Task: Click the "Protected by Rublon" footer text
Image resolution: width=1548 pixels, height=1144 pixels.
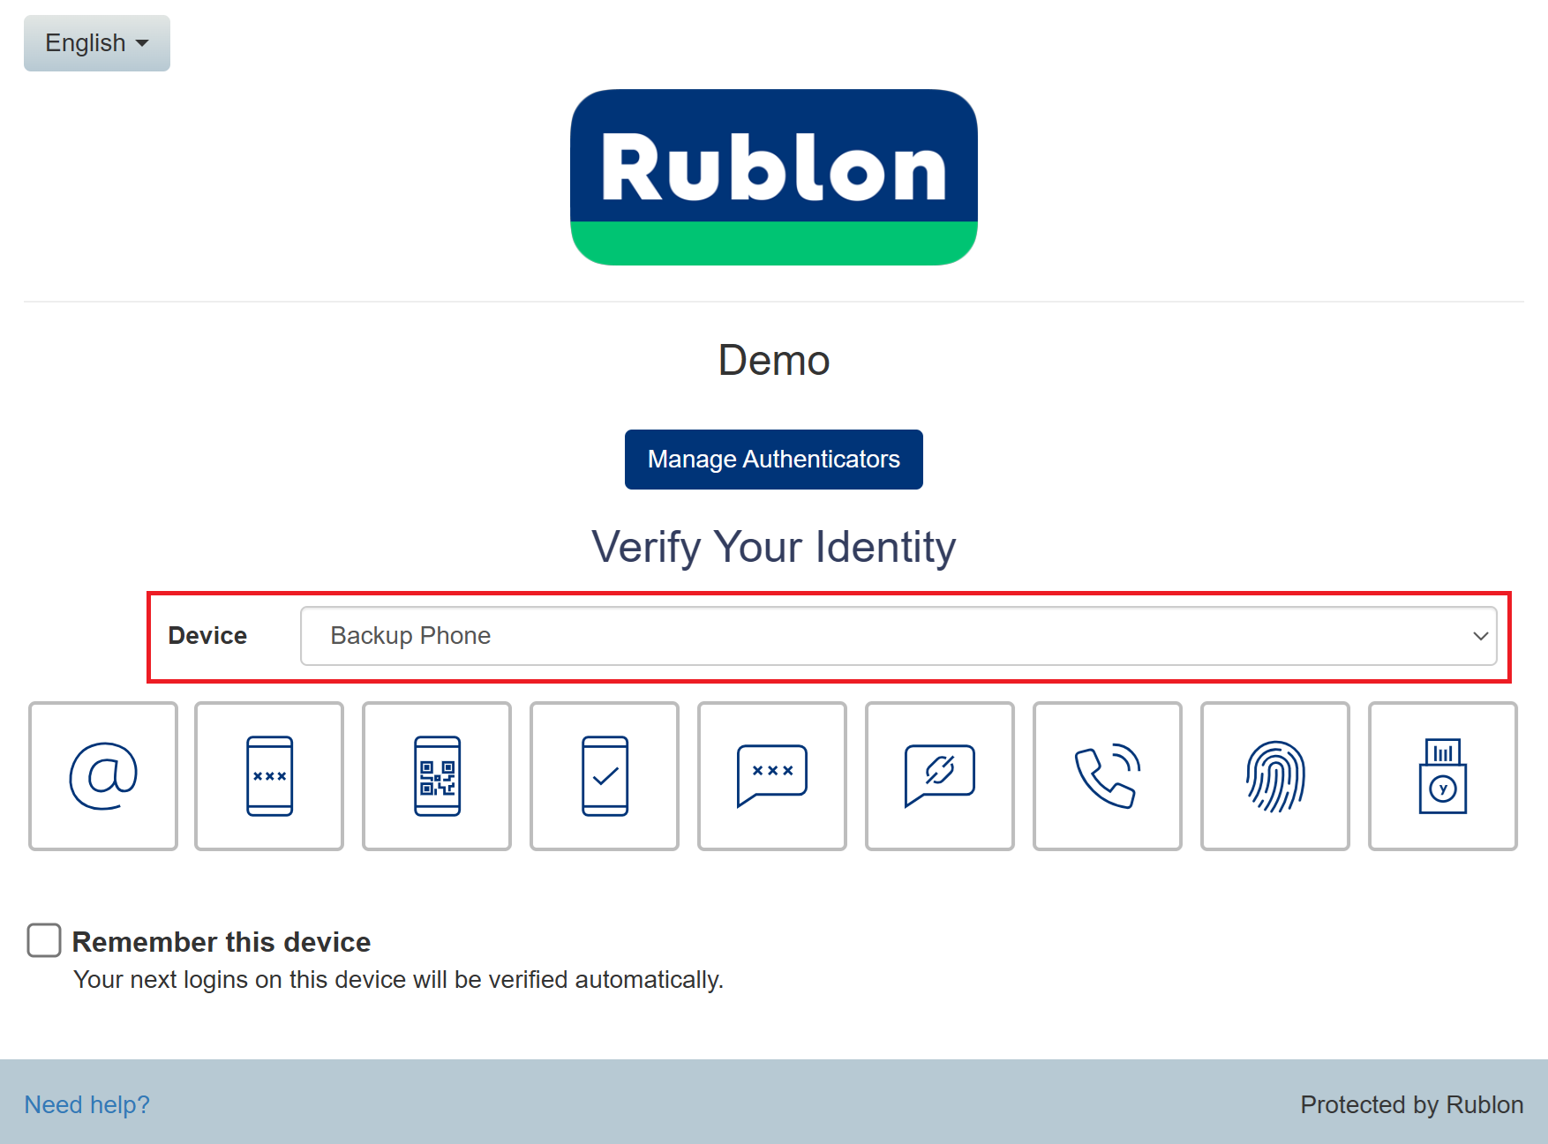Action: (1411, 1104)
